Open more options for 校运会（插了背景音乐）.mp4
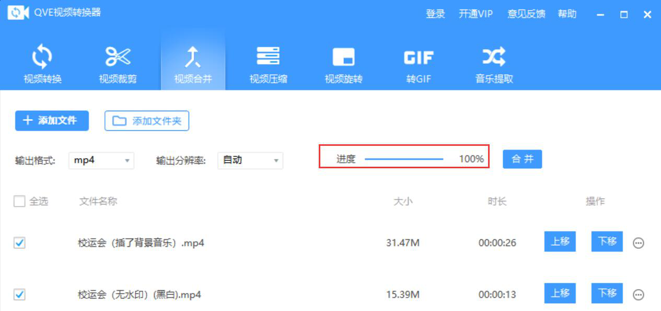The width and height of the screenshot is (661, 311). pyautogui.click(x=638, y=243)
